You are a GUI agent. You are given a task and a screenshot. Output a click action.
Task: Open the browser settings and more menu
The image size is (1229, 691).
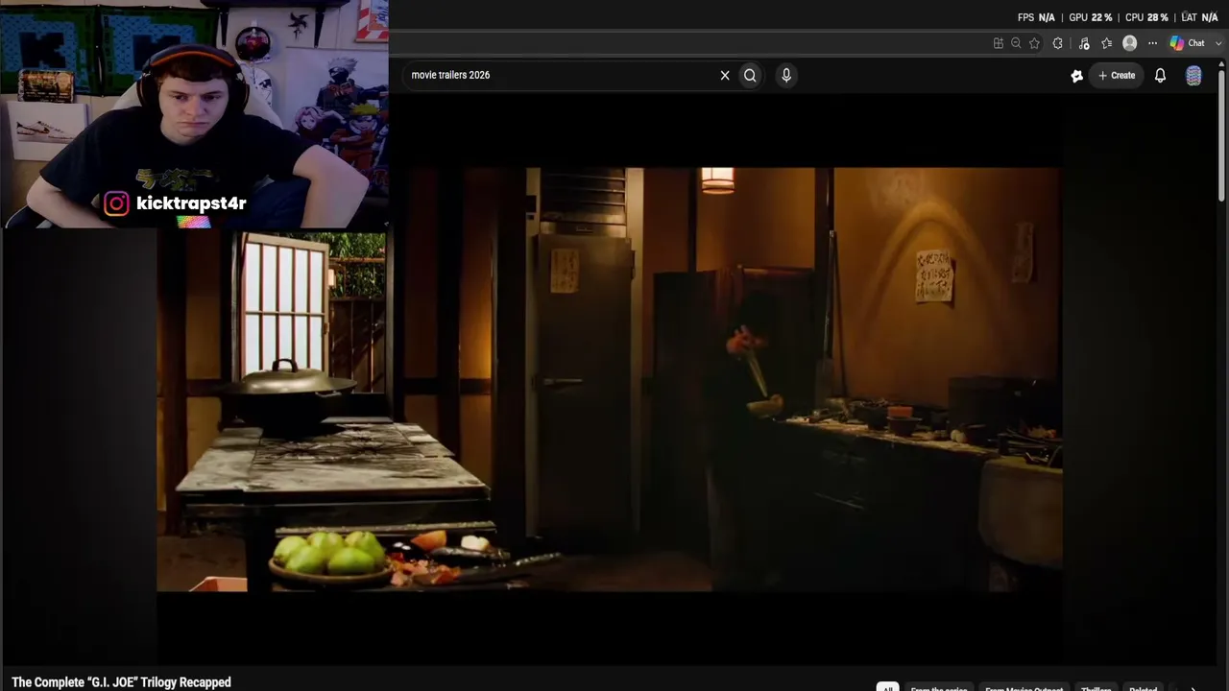1152,43
